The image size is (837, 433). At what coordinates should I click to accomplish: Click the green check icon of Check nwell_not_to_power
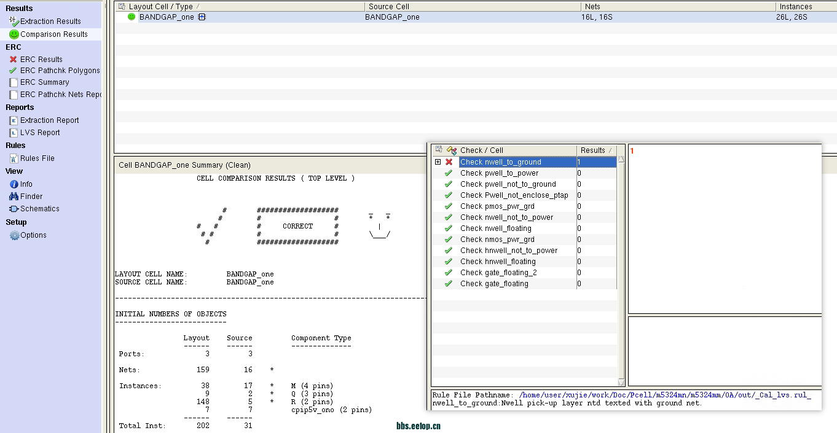[449, 217]
